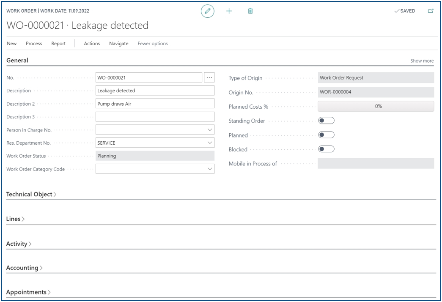Click the Saved status indicator

(404, 11)
